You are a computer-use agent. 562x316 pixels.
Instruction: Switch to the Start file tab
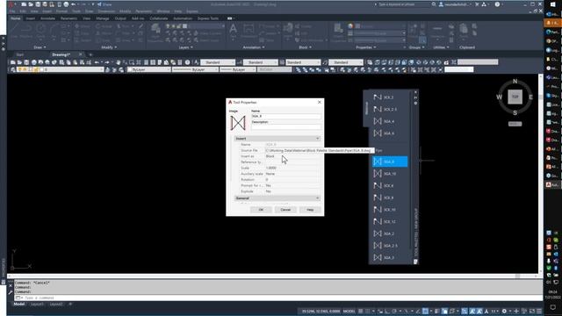19,54
